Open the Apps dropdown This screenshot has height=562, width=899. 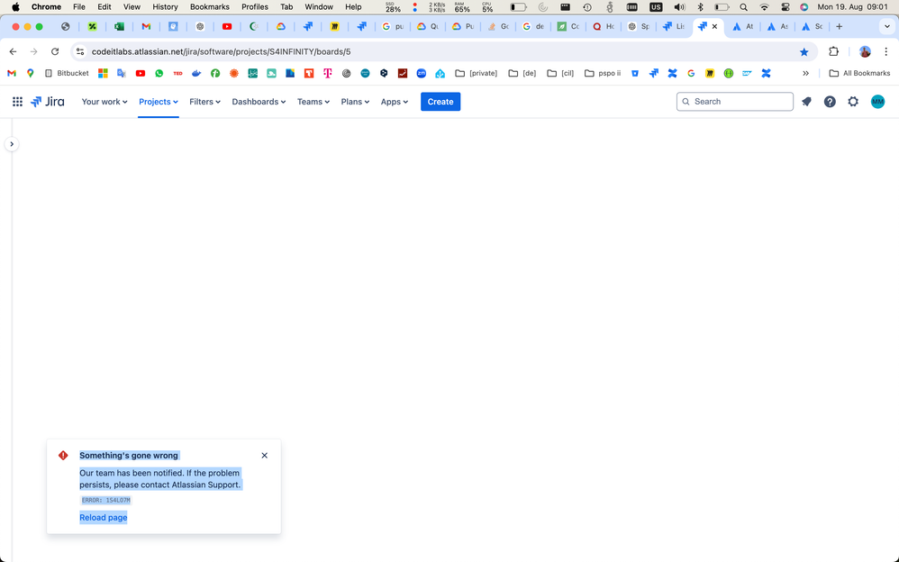coord(395,102)
